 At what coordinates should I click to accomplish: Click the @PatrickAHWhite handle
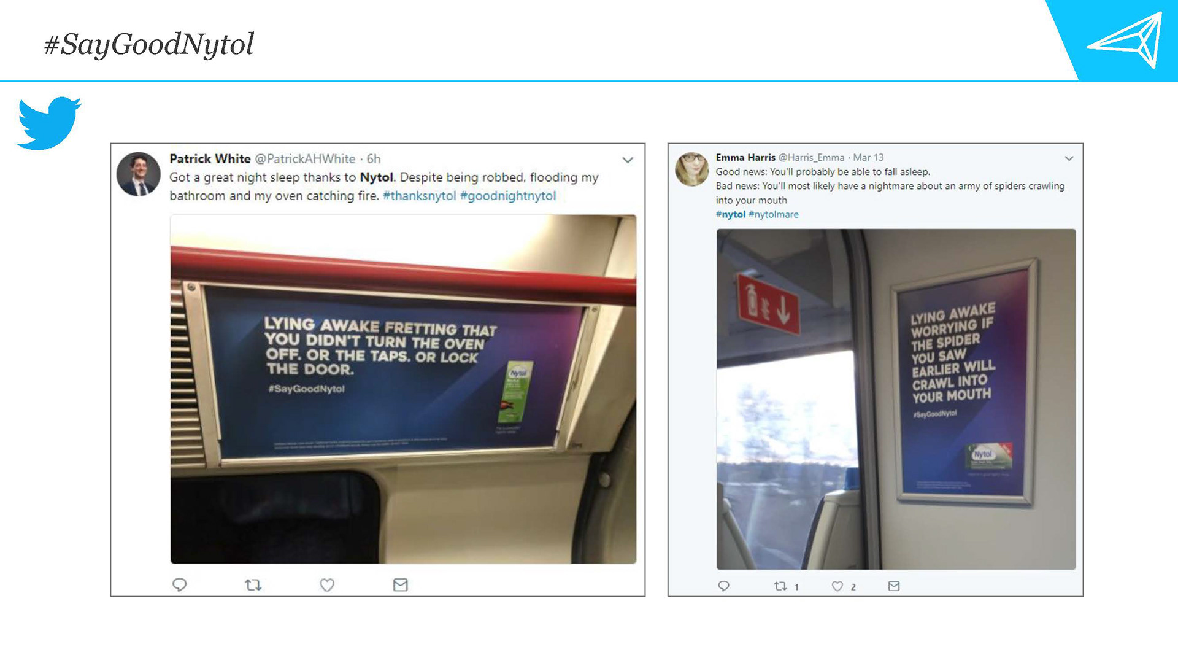pyautogui.click(x=305, y=159)
